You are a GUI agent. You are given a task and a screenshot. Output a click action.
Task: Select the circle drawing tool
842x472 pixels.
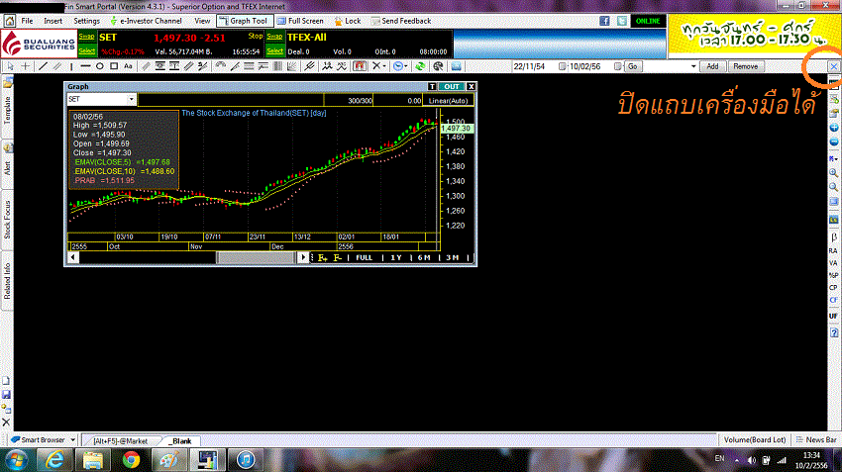100,66
